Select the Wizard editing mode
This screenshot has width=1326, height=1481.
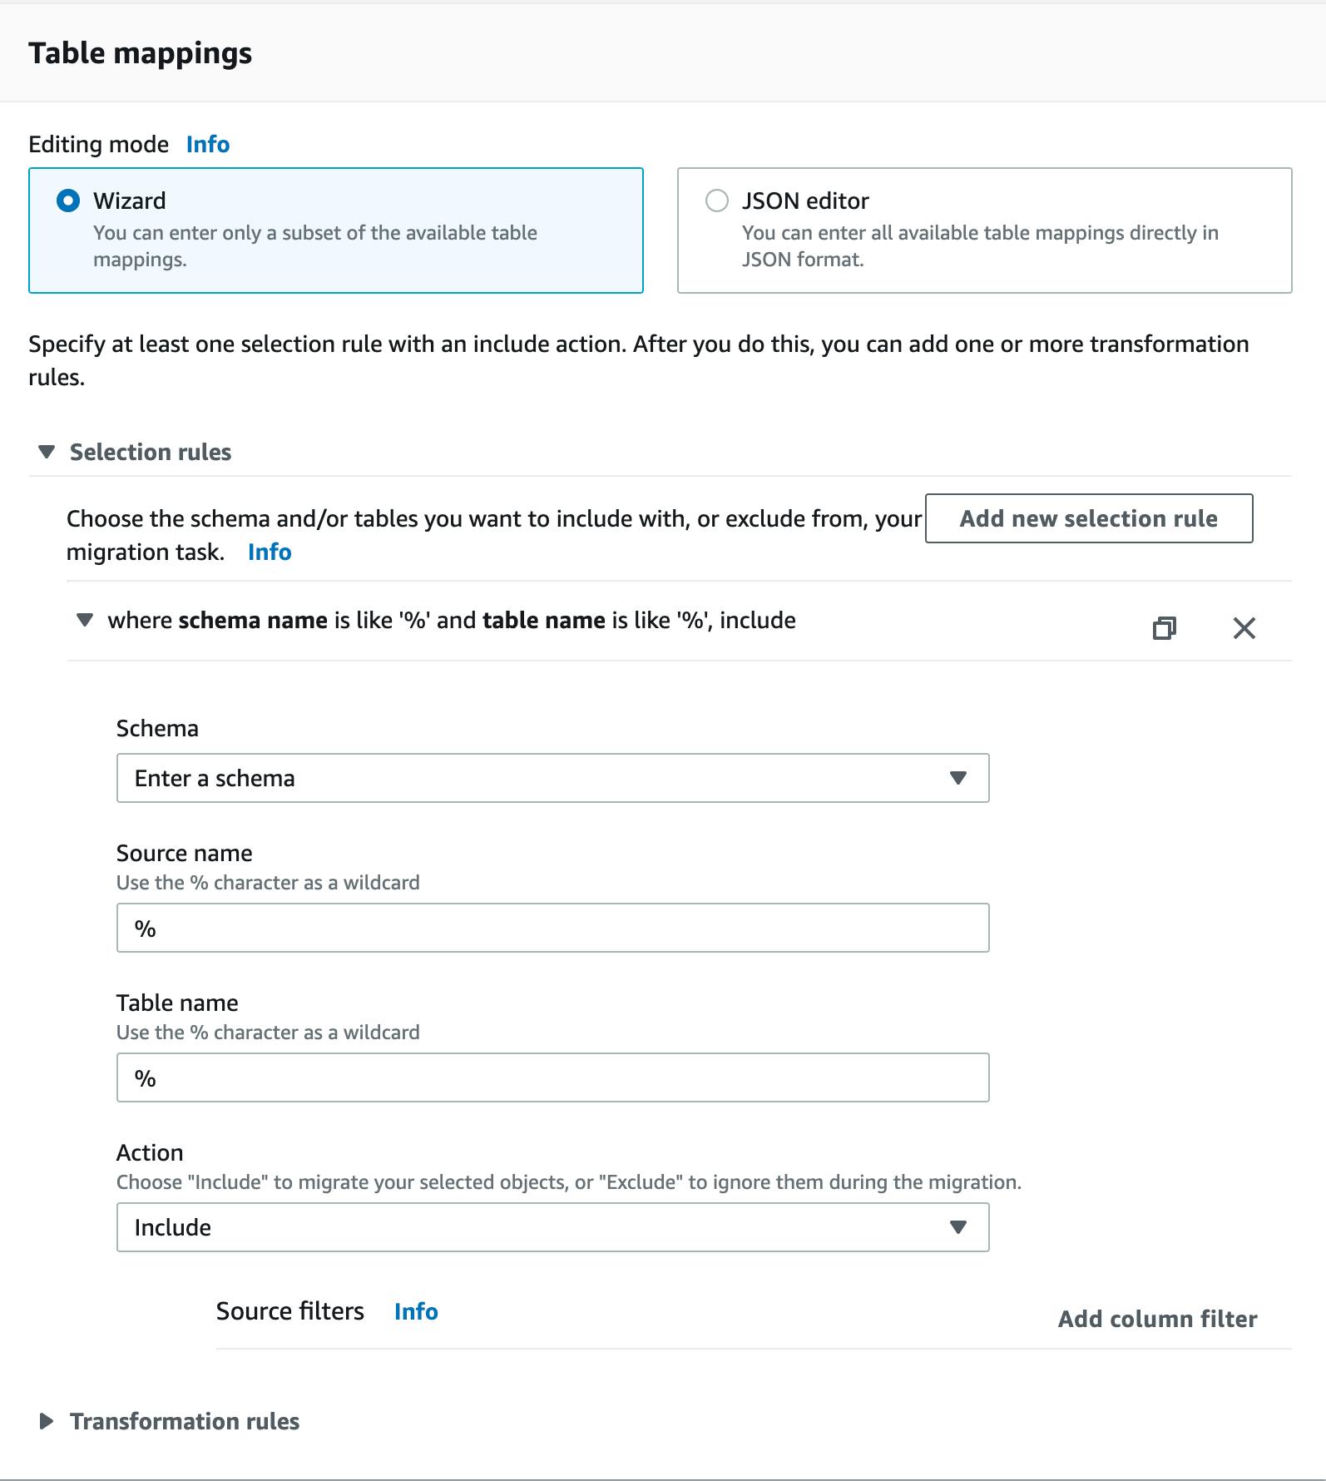coord(66,200)
